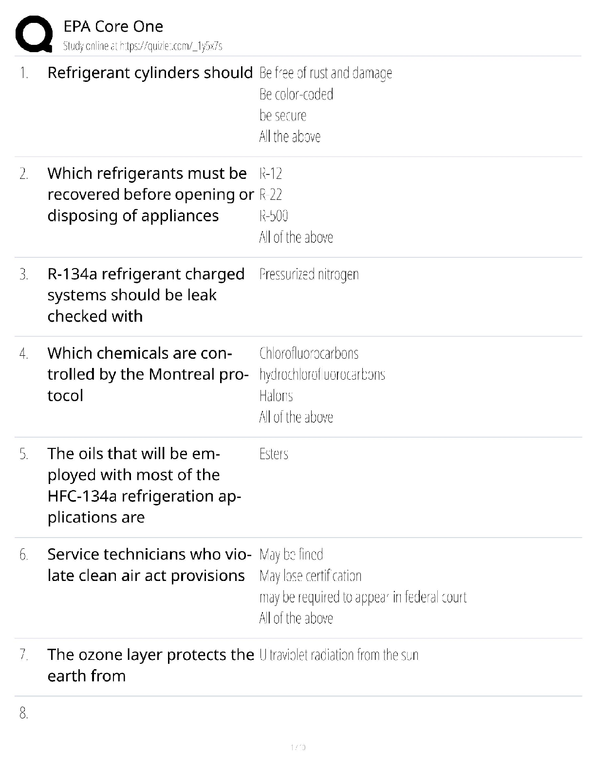Image resolution: width=596 pixels, height=772 pixels.
Task: Select the Montreal protocol question text
Action: (x=148, y=374)
